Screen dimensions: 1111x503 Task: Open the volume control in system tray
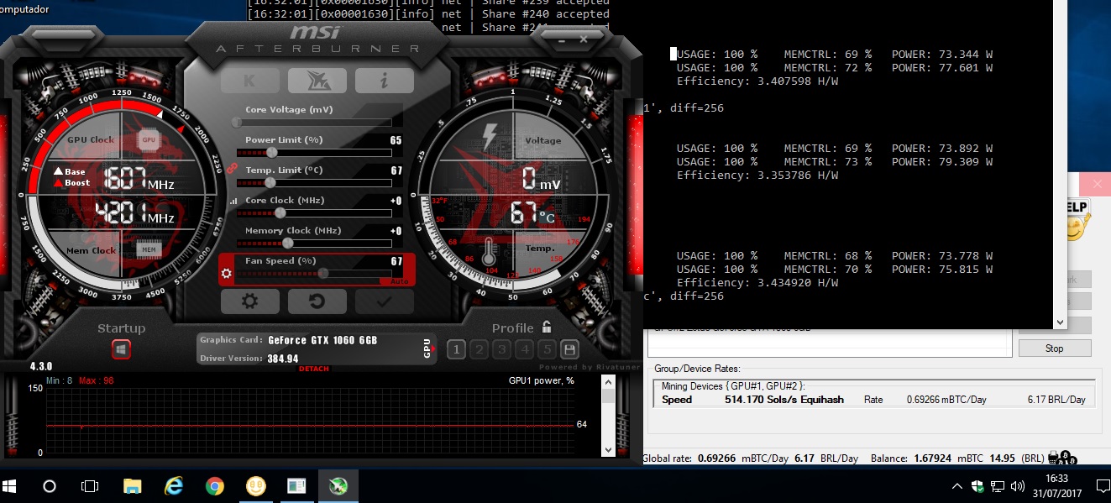tap(1018, 486)
